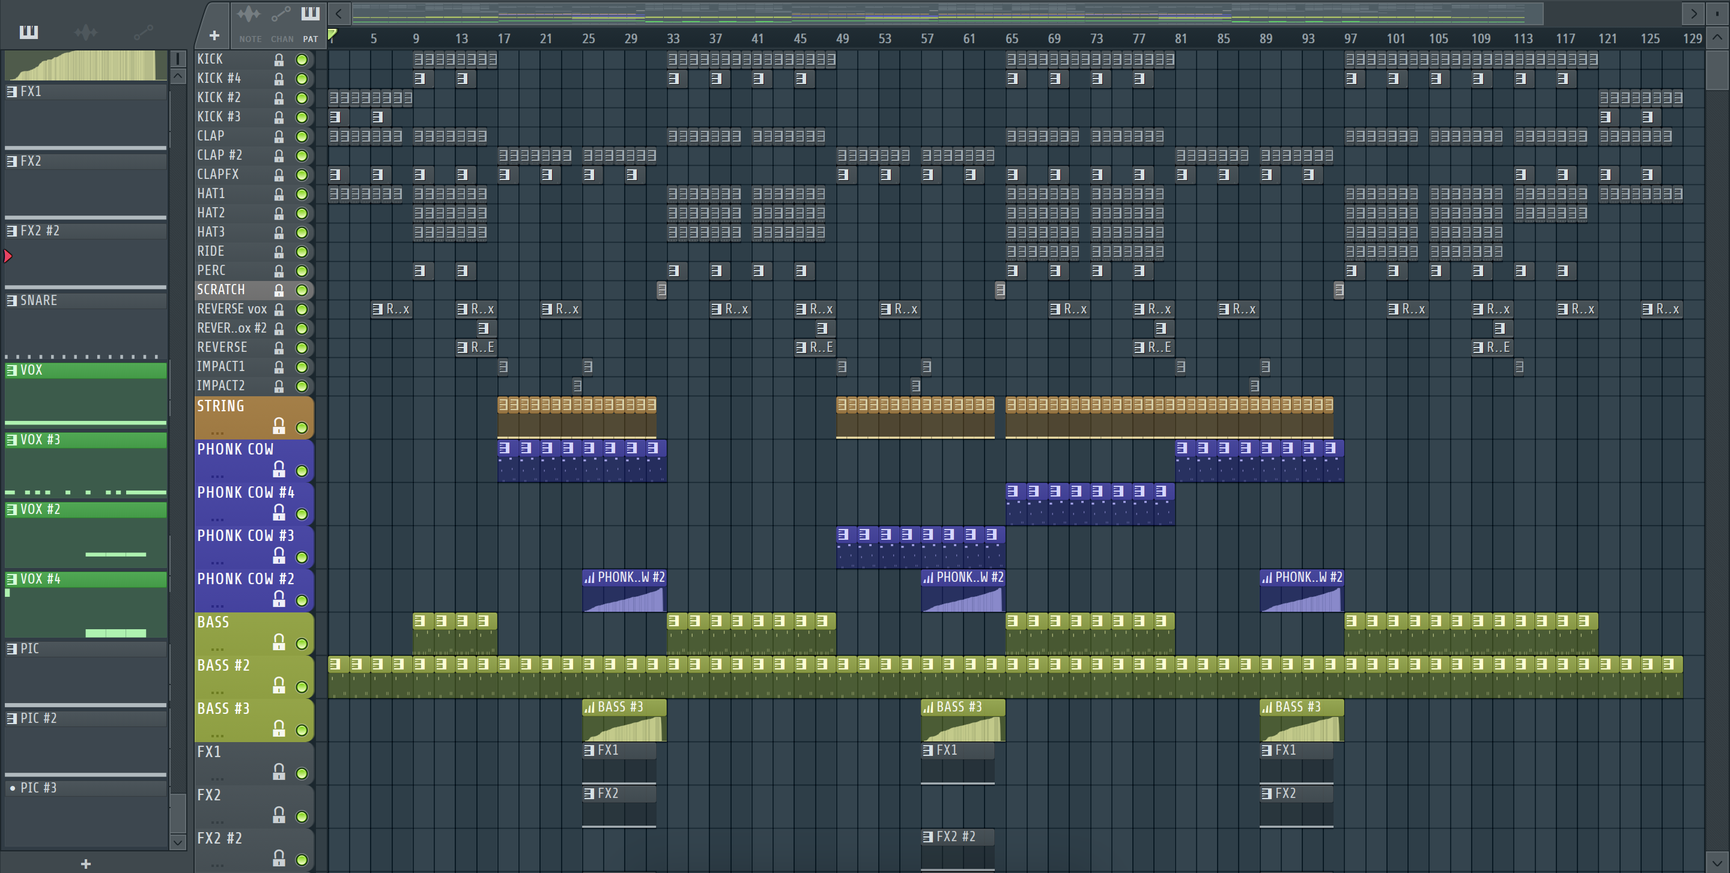Viewport: 1730px width, 873px height.
Task: Click vertical playlist scrollbar handle
Action: pyautogui.click(x=1717, y=69)
